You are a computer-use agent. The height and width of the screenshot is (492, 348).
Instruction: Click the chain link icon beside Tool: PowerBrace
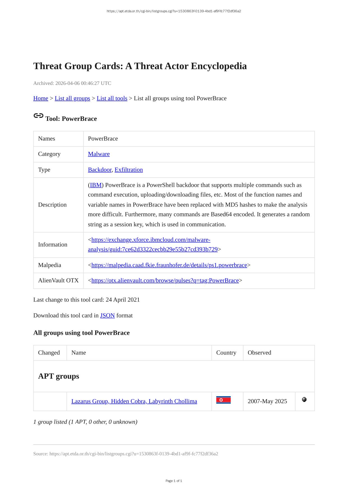click(38, 116)
